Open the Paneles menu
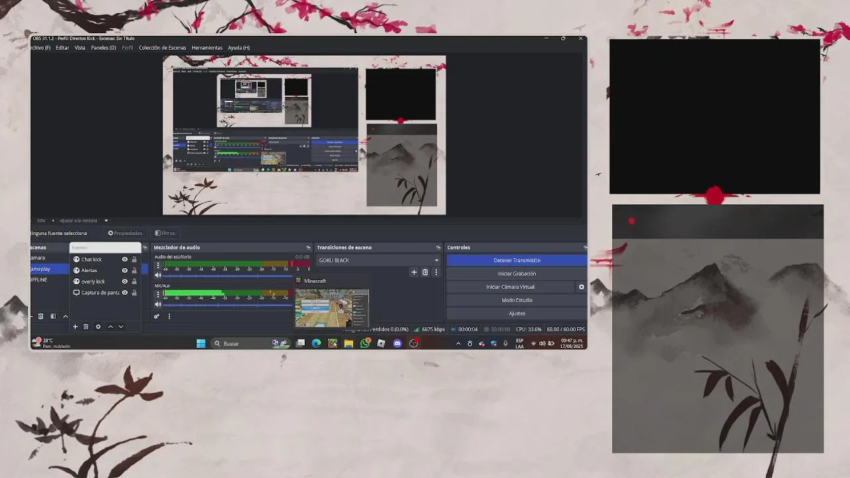Image resolution: width=850 pixels, height=478 pixels. click(104, 48)
